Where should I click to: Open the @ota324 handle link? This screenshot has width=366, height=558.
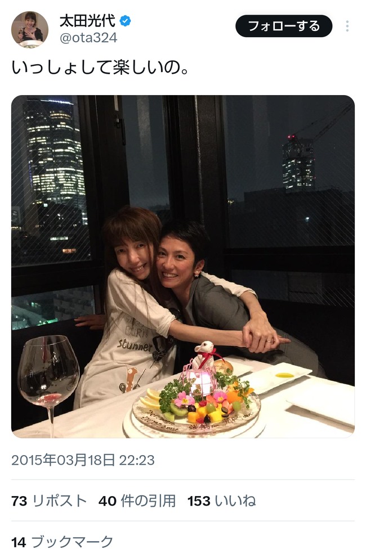pos(88,37)
